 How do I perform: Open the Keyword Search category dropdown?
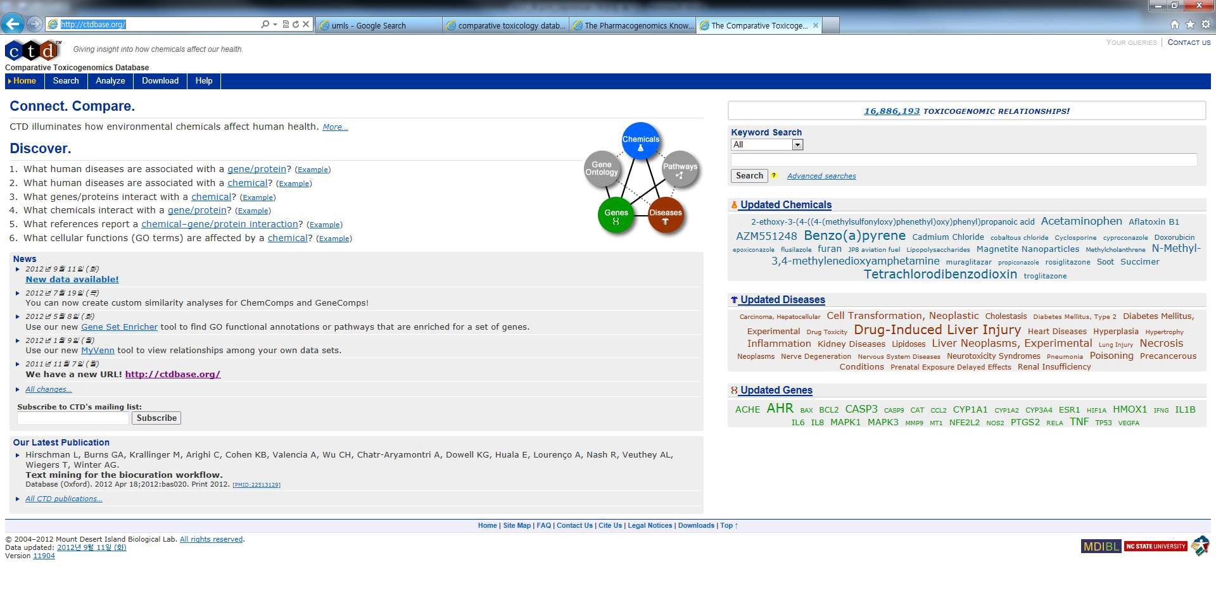coord(767,145)
